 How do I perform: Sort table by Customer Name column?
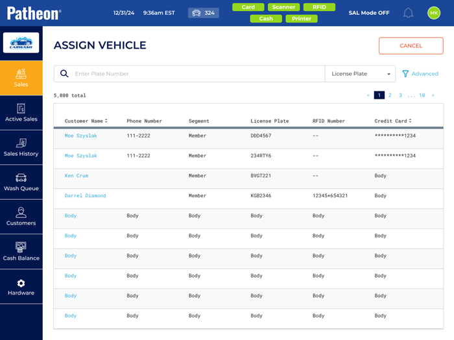[86, 121]
